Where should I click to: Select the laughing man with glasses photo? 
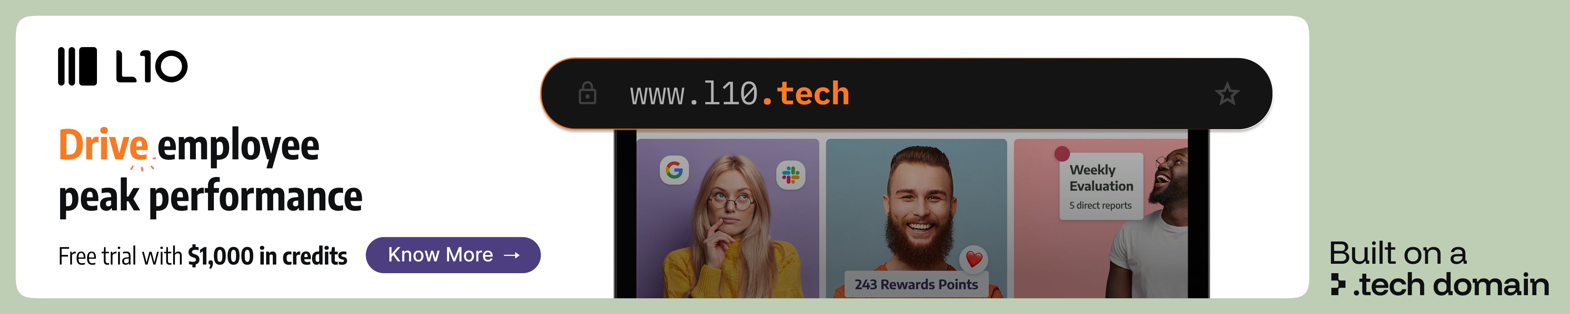tap(1101, 218)
